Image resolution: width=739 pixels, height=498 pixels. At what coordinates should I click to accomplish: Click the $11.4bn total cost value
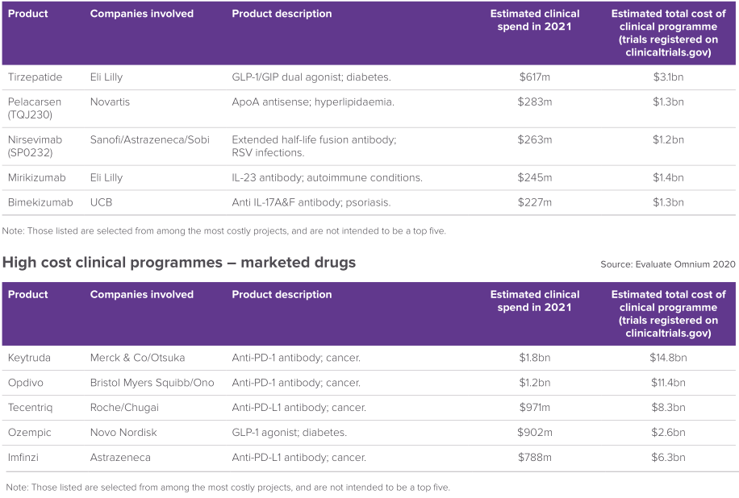[x=668, y=383]
